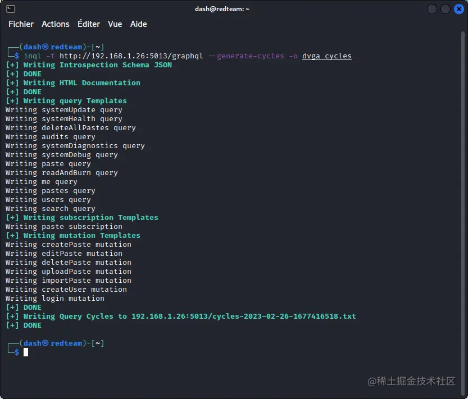This screenshot has height=399, width=468.
Task: Click 'Writing systemDiagnostics query' line
Action: (75, 146)
